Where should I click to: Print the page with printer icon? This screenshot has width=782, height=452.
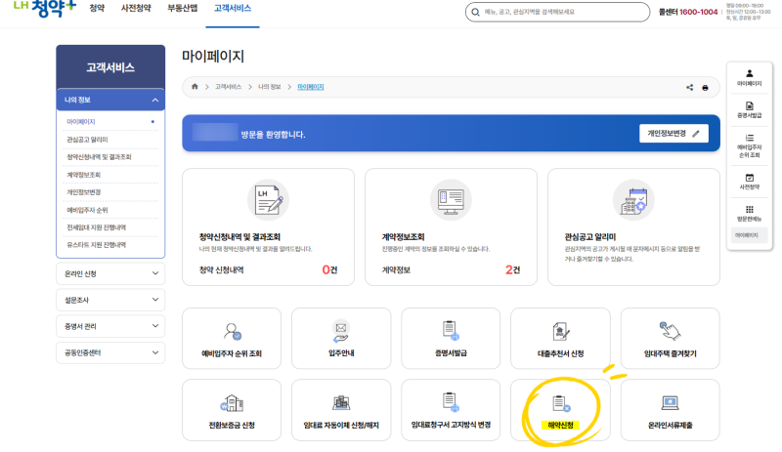[705, 88]
